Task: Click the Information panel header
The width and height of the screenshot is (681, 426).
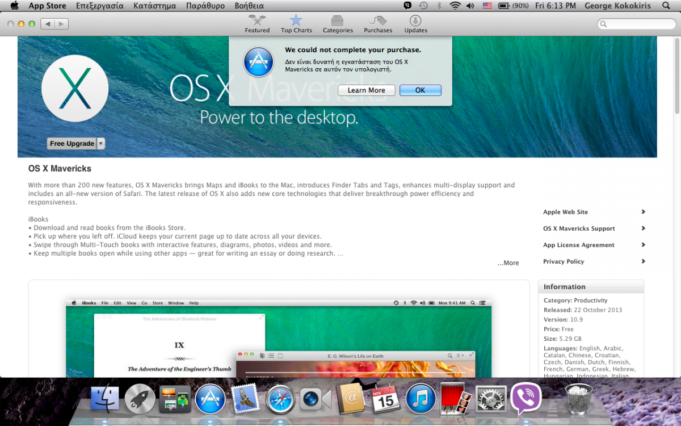Action: click(591, 287)
